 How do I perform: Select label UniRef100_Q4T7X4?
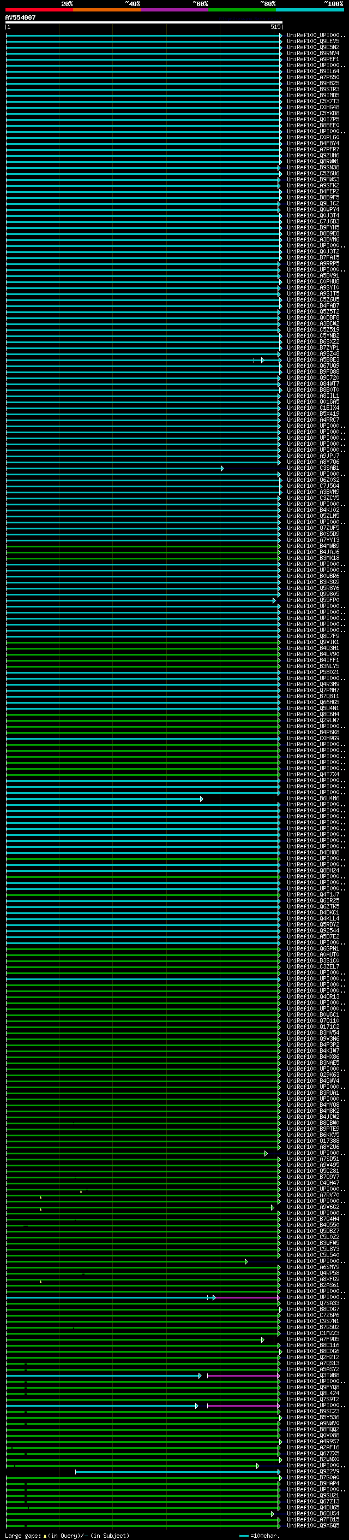point(312,774)
